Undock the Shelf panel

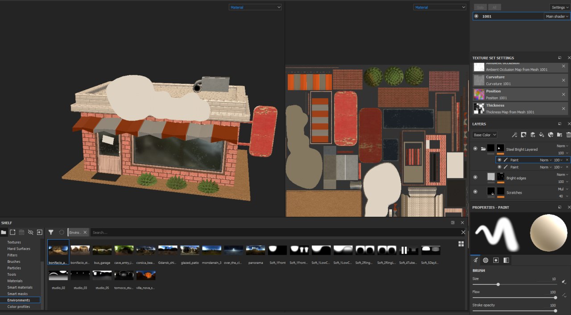[x=453, y=223]
